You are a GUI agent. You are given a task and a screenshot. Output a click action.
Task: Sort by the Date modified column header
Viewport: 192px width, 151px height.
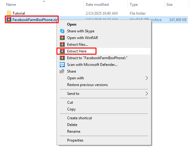97,5
